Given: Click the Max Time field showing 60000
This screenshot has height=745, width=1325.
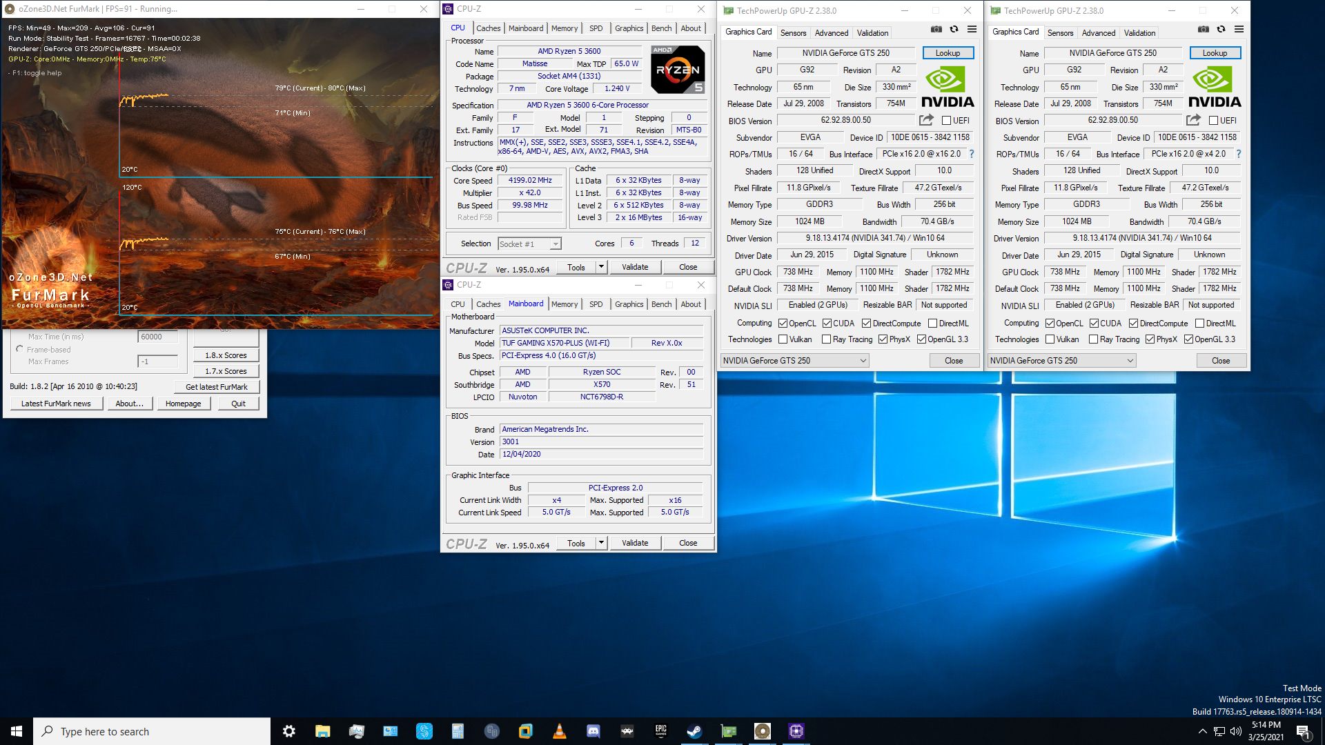Looking at the screenshot, I should tap(157, 337).
